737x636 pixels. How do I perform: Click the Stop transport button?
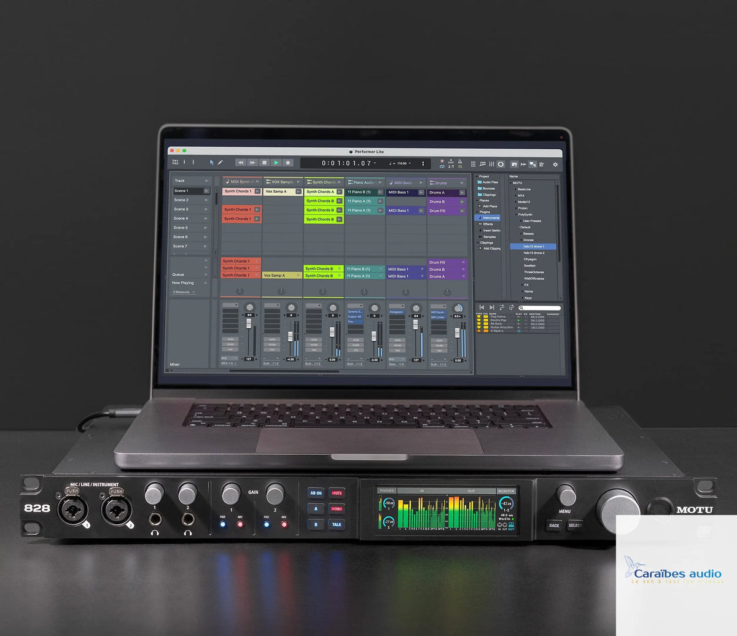(x=264, y=163)
